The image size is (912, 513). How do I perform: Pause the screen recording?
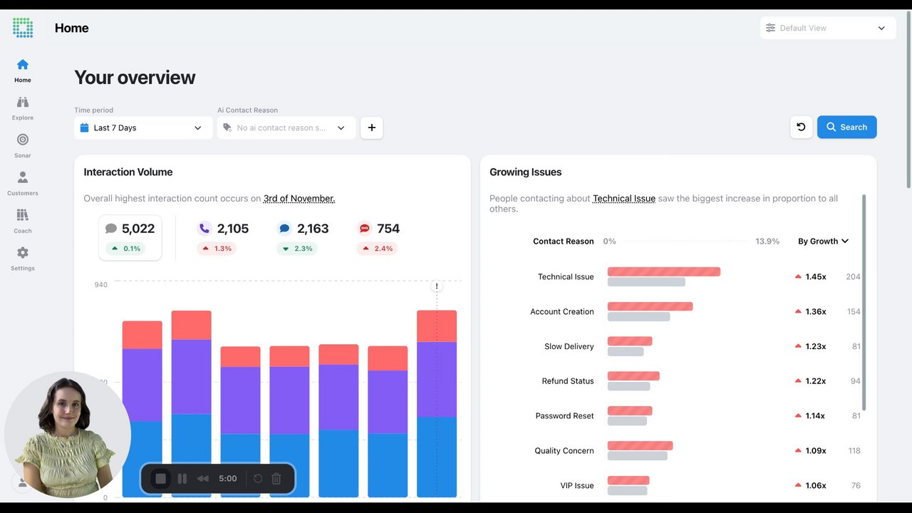click(x=182, y=479)
